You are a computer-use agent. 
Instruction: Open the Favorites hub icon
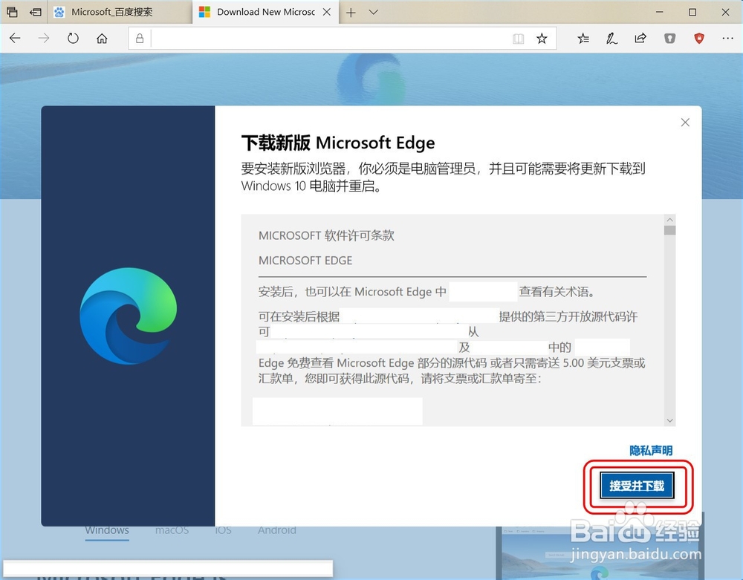(583, 39)
